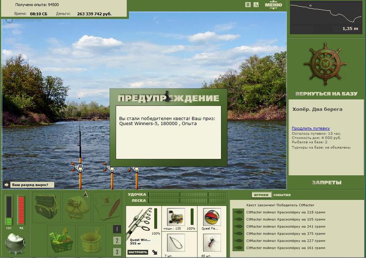Click the ship's wheel return-to-base icon
Image resolution: width=366 pixels, height=258 pixels.
[325, 64]
